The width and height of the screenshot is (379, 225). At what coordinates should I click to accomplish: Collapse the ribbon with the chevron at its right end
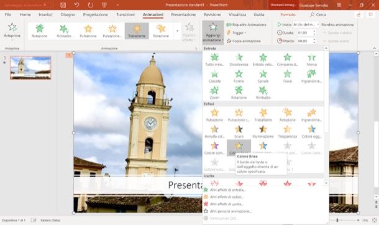[375, 48]
